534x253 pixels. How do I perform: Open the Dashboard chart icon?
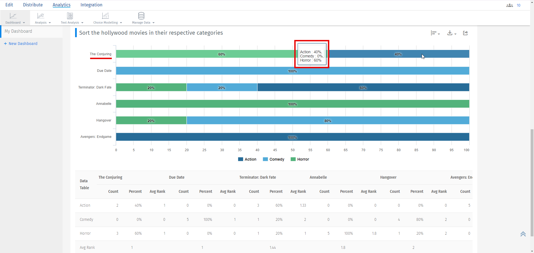pos(13,16)
